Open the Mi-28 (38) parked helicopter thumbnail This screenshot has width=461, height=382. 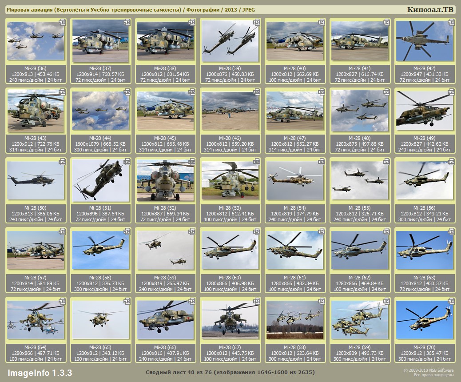pos(165,41)
